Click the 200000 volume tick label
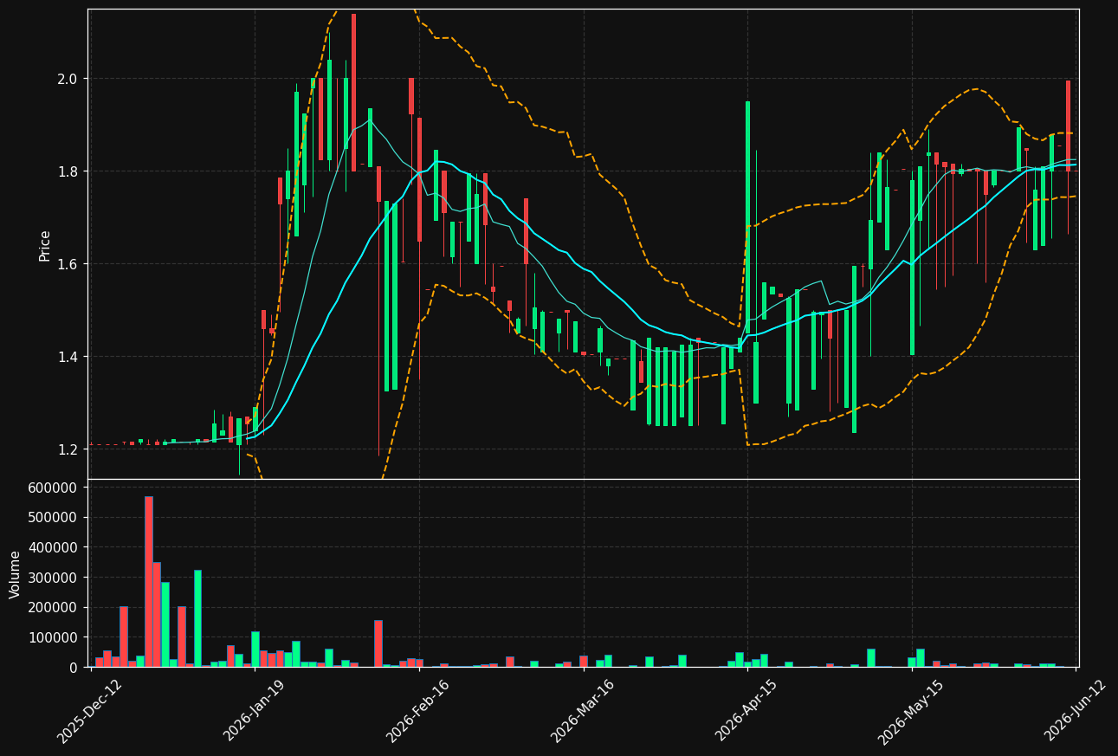This screenshot has width=1118, height=756. pos(54,607)
